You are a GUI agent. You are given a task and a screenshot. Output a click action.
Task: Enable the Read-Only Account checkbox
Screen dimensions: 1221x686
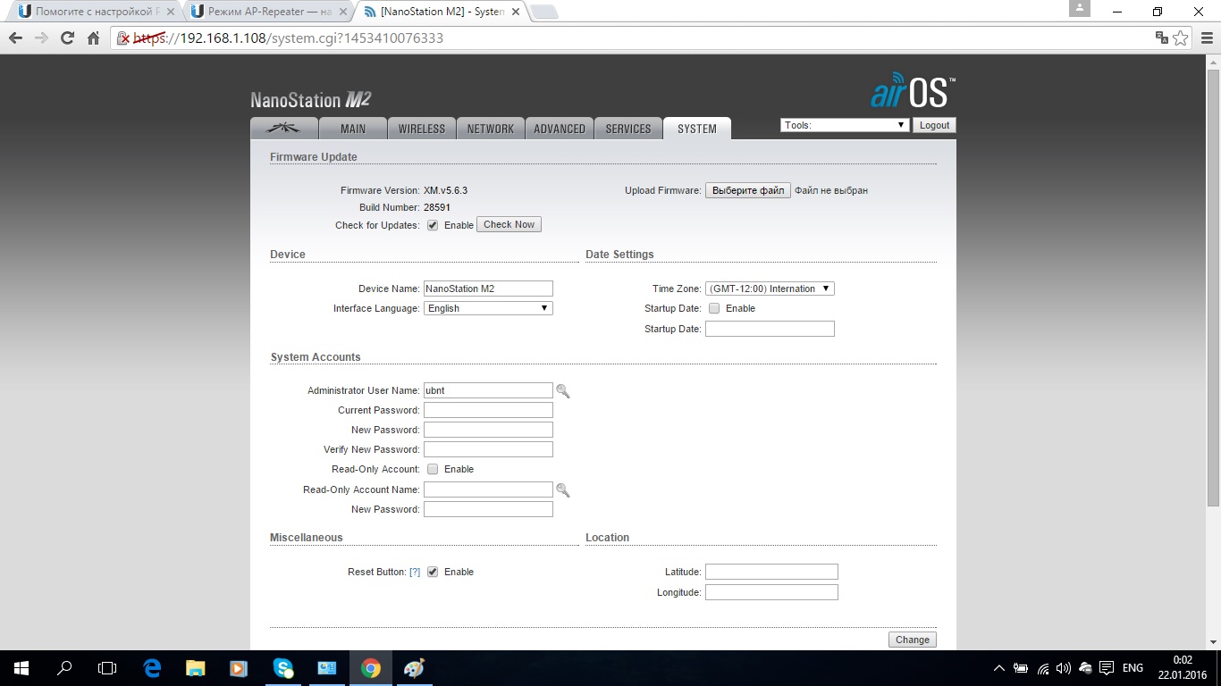tap(433, 469)
